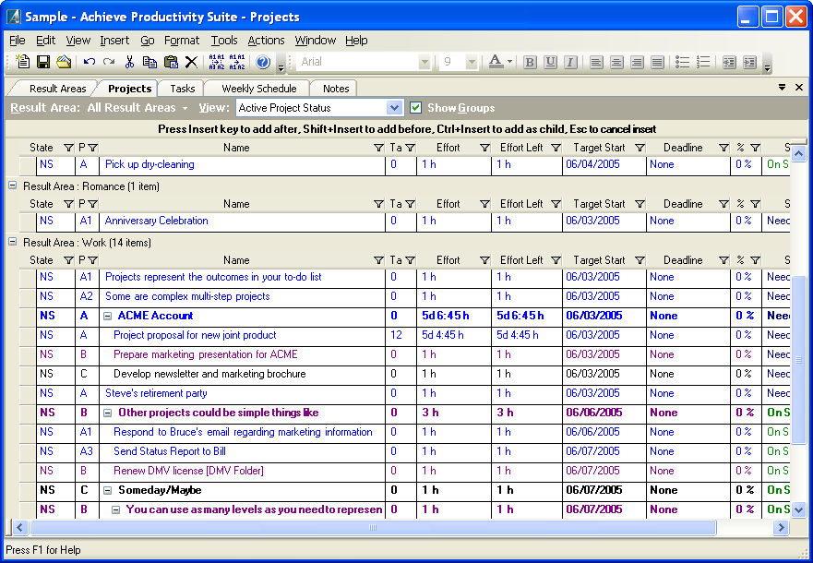Toggle underline formatting

[x=550, y=62]
